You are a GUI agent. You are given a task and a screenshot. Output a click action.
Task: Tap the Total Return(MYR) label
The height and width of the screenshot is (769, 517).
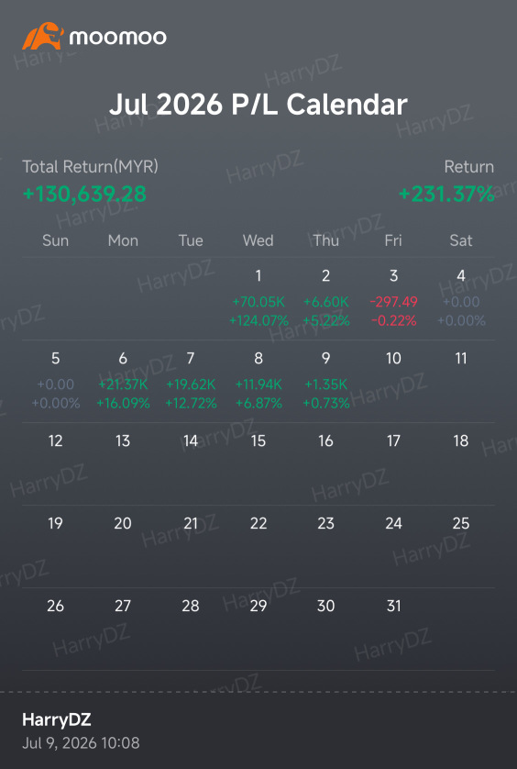(x=90, y=167)
